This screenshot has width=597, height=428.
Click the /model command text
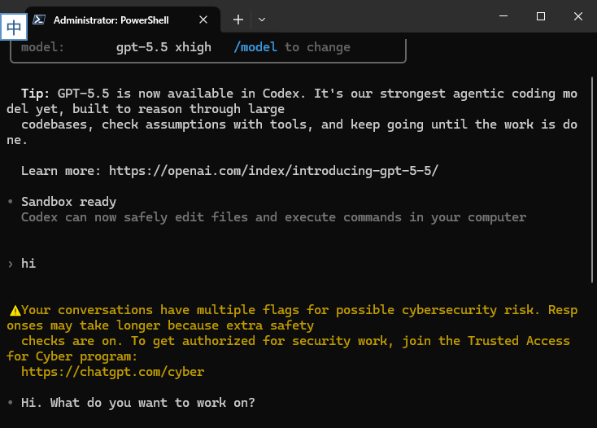point(255,47)
